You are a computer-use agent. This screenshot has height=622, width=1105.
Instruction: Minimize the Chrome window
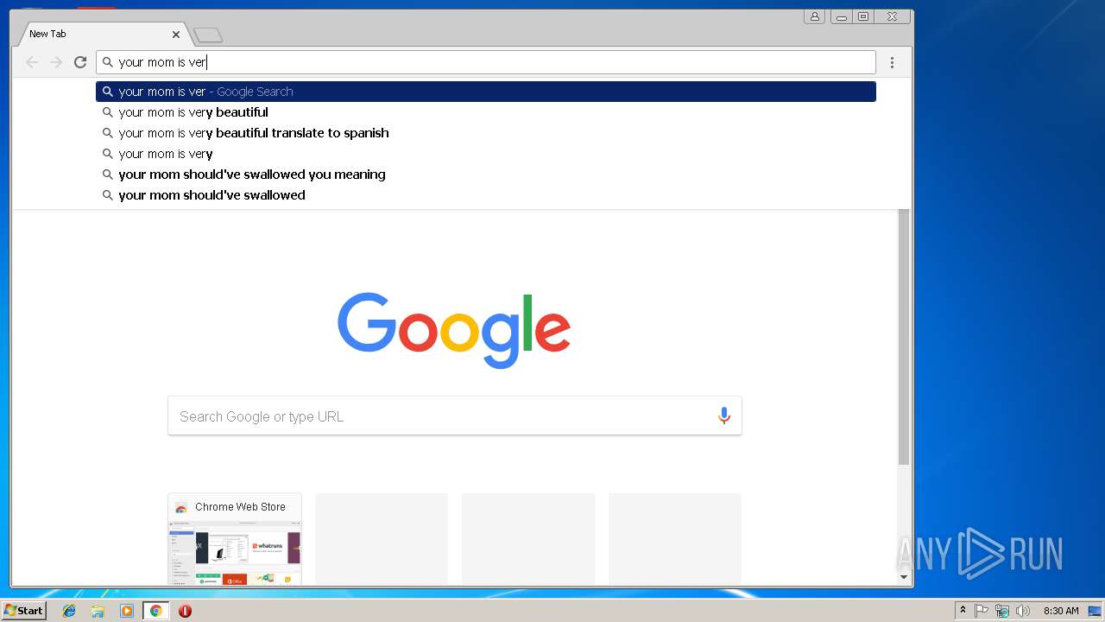click(842, 16)
